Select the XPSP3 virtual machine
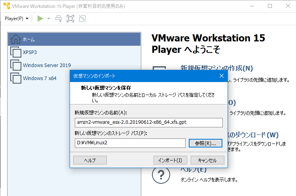 (x=74, y=52)
